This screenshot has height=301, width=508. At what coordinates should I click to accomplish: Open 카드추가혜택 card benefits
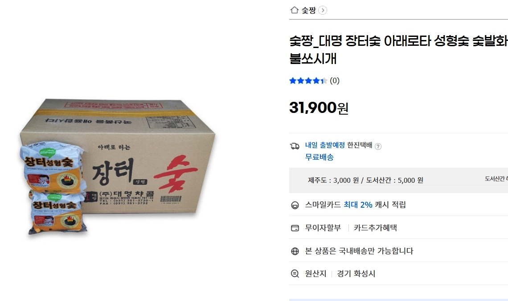pos(375,228)
